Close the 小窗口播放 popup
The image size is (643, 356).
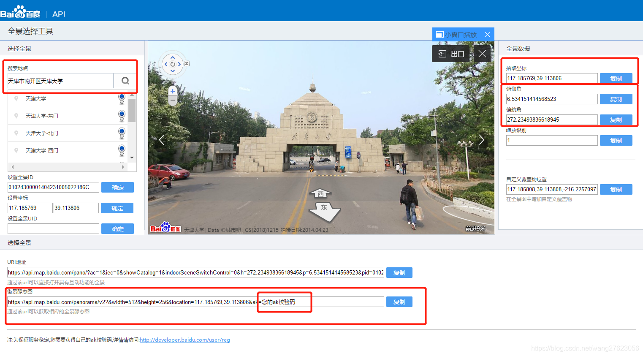[x=487, y=35]
